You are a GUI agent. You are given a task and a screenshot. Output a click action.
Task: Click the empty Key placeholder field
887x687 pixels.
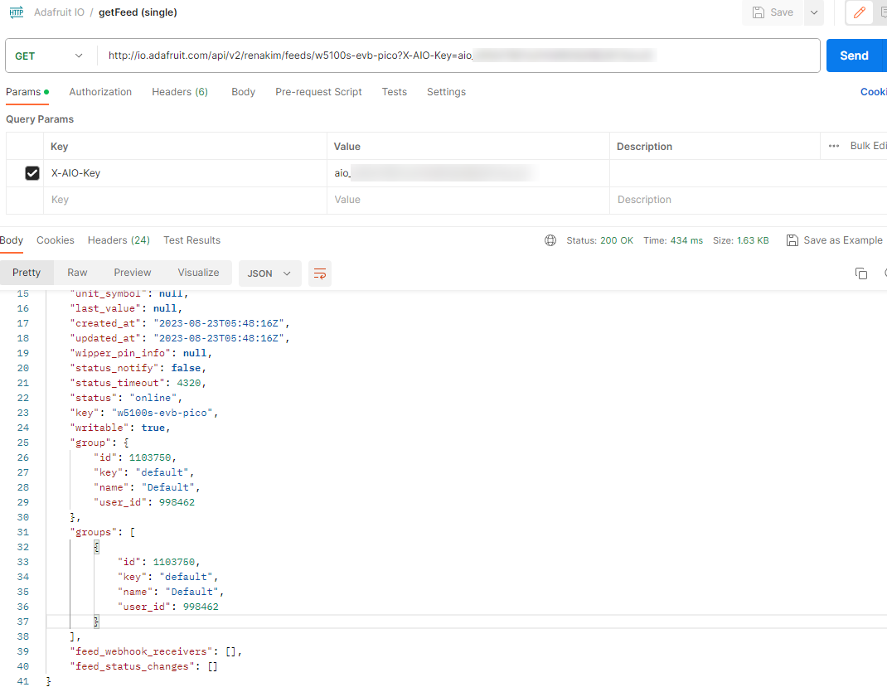185,200
